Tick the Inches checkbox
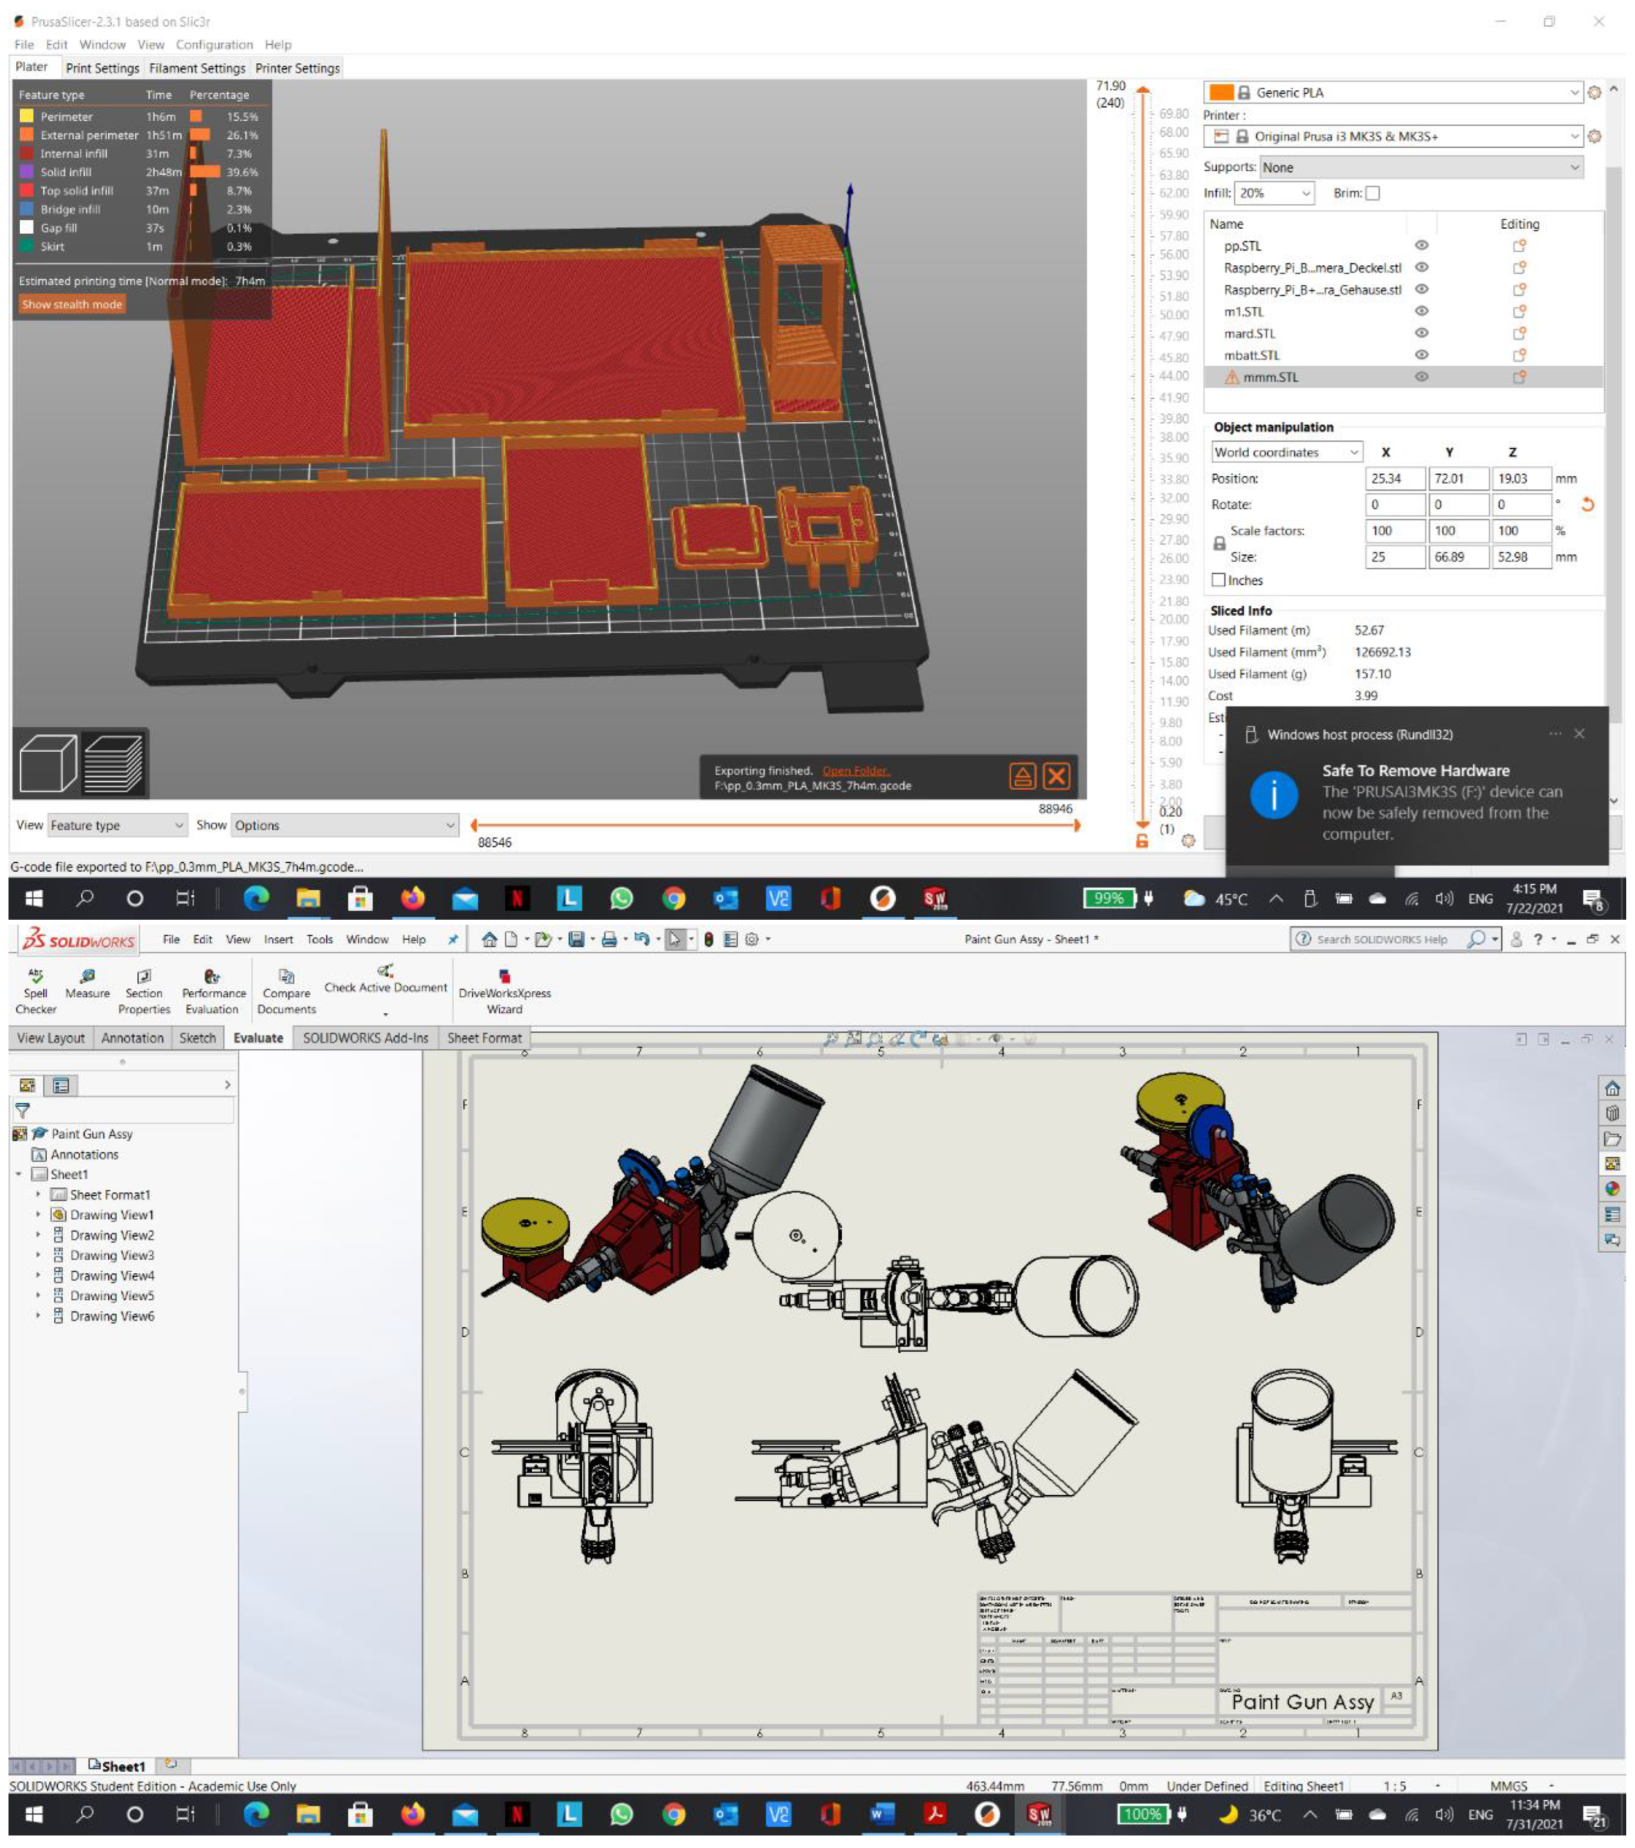This screenshot has height=1848, width=1635. tap(1218, 580)
